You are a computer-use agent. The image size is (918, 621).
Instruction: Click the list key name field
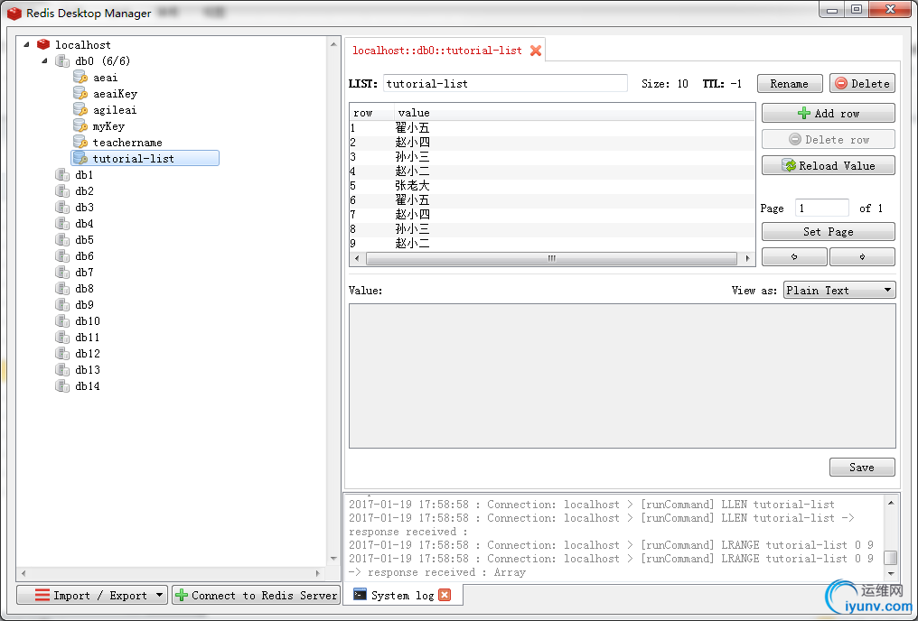coord(505,84)
